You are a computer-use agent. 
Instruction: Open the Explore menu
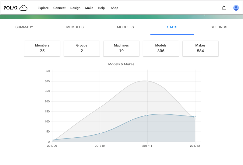click(x=43, y=8)
